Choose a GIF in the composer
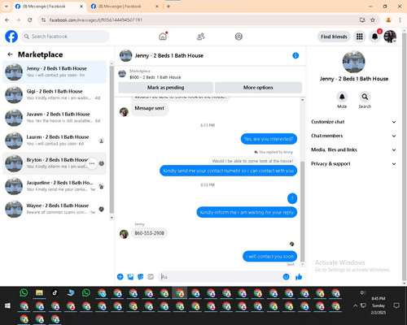Image resolution: width=407 pixels, height=325 pixels. pos(151,277)
